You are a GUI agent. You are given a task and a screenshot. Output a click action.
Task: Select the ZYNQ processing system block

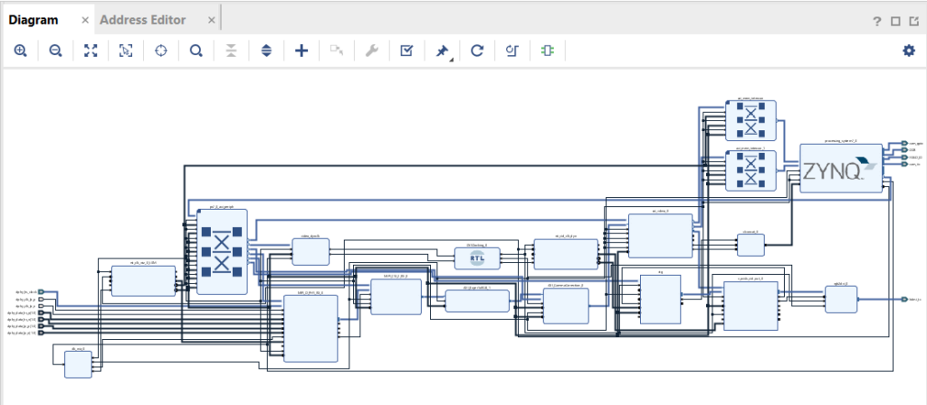pyautogui.click(x=839, y=168)
